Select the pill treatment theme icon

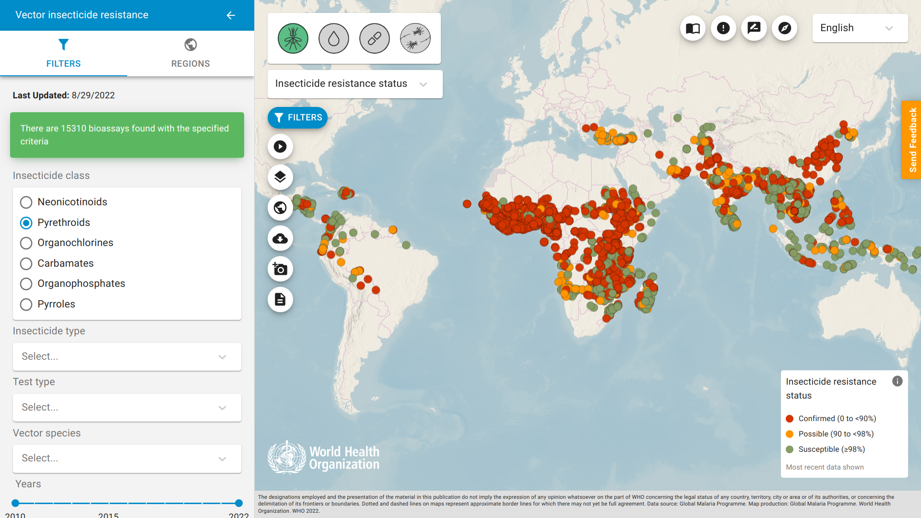tap(374, 38)
